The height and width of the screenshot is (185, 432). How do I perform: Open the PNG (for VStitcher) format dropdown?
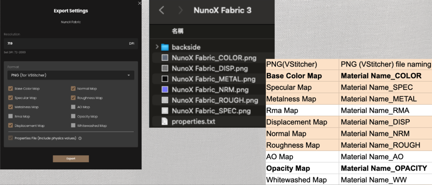pyautogui.click(x=71, y=75)
